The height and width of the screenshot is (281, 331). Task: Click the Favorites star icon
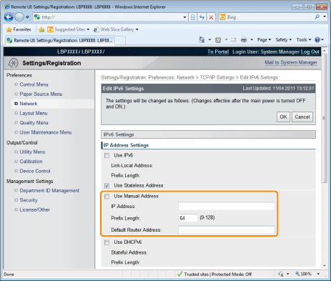(9, 29)
